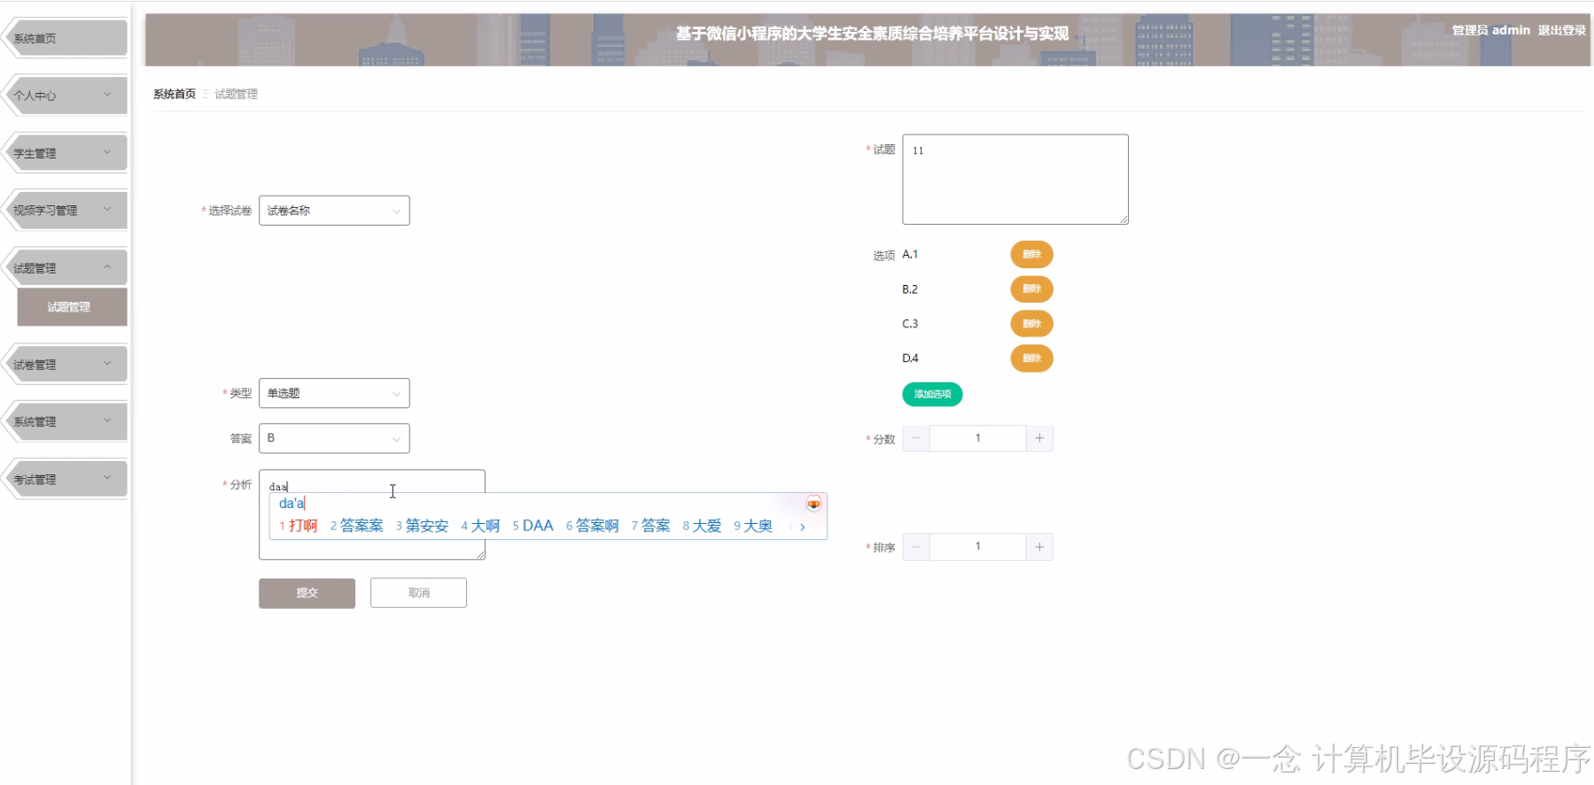1594x785 pixels.
Task: Click 退出登录 to log out
Action: point(1561,30)
